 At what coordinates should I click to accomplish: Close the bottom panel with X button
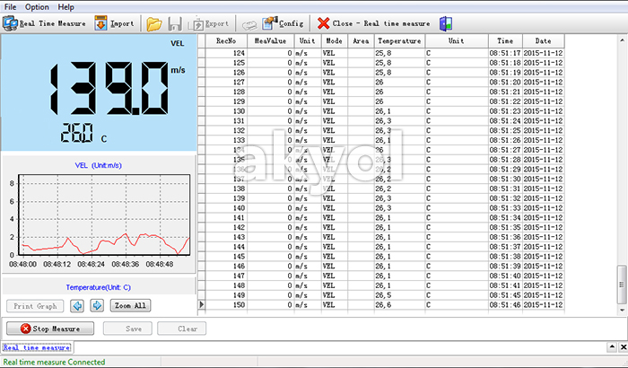pos(624,346)
